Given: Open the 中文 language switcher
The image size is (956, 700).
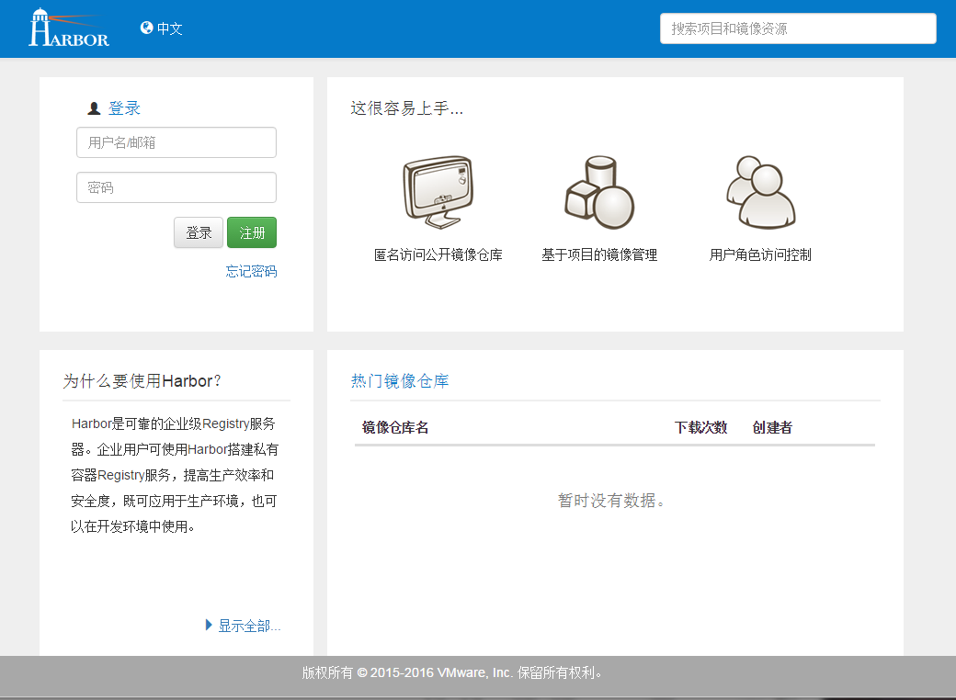Looking at the screenshot, I should pos(162,28).
